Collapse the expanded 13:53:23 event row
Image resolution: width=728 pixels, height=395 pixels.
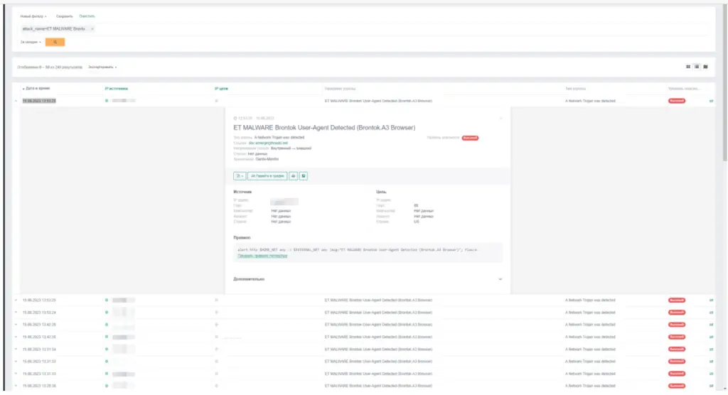click(16, 101)
